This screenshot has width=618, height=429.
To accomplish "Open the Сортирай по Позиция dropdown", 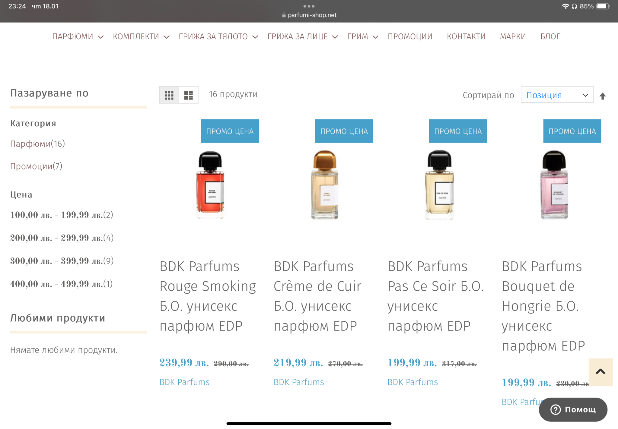I will pyautogui.click(x=557, y=95).
